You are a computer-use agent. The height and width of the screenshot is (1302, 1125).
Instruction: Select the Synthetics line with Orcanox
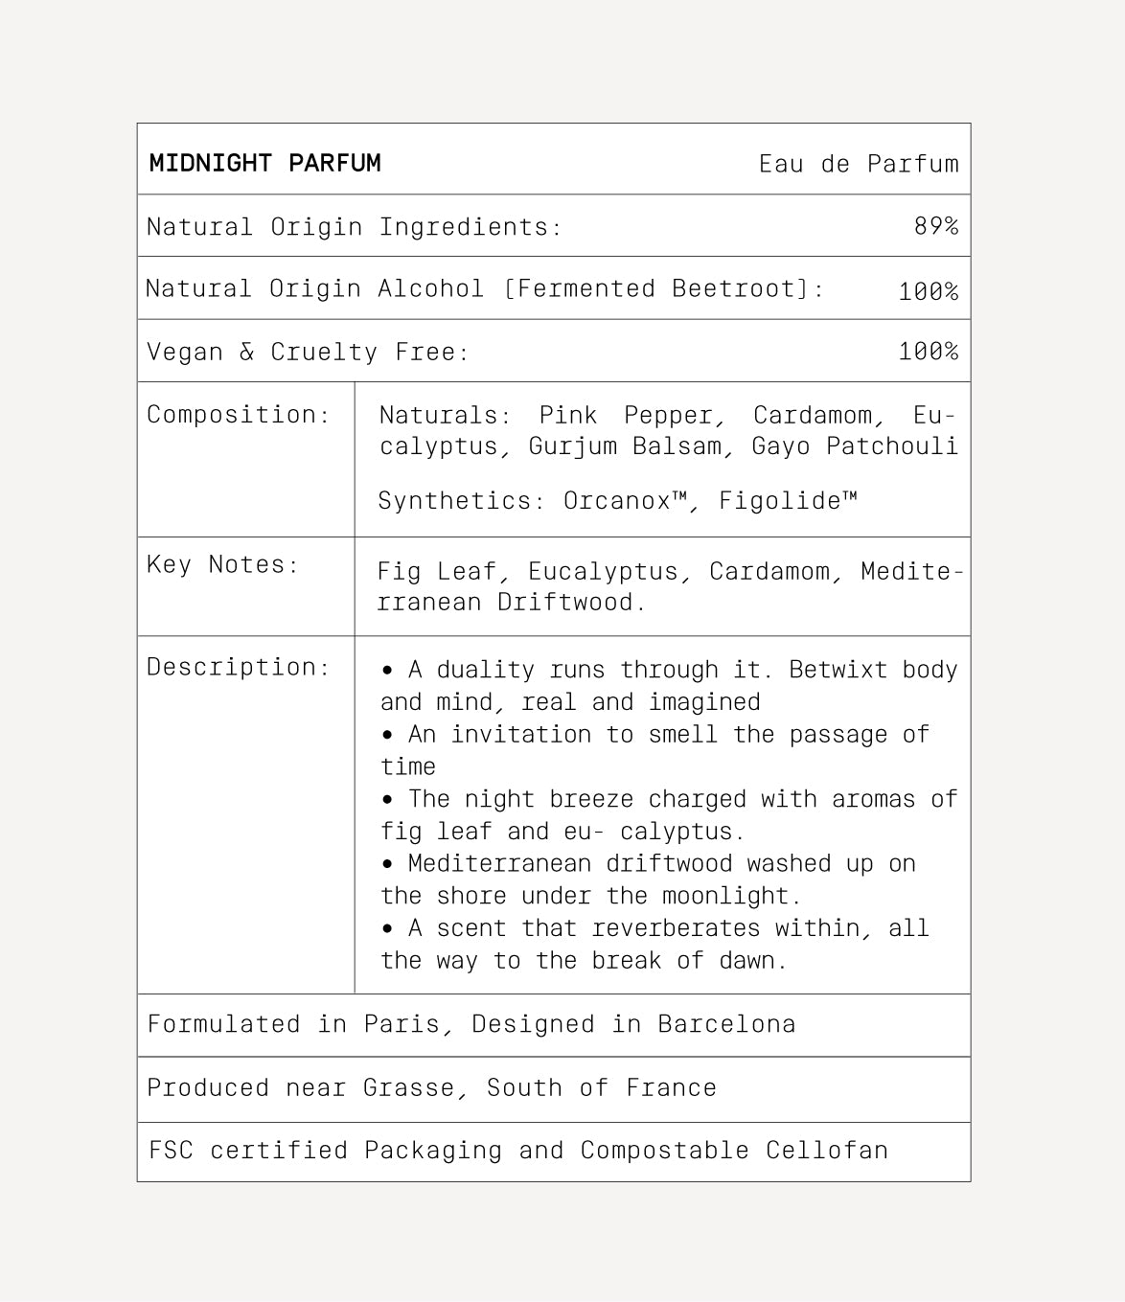pyautogui.click(x=617, y=501)
